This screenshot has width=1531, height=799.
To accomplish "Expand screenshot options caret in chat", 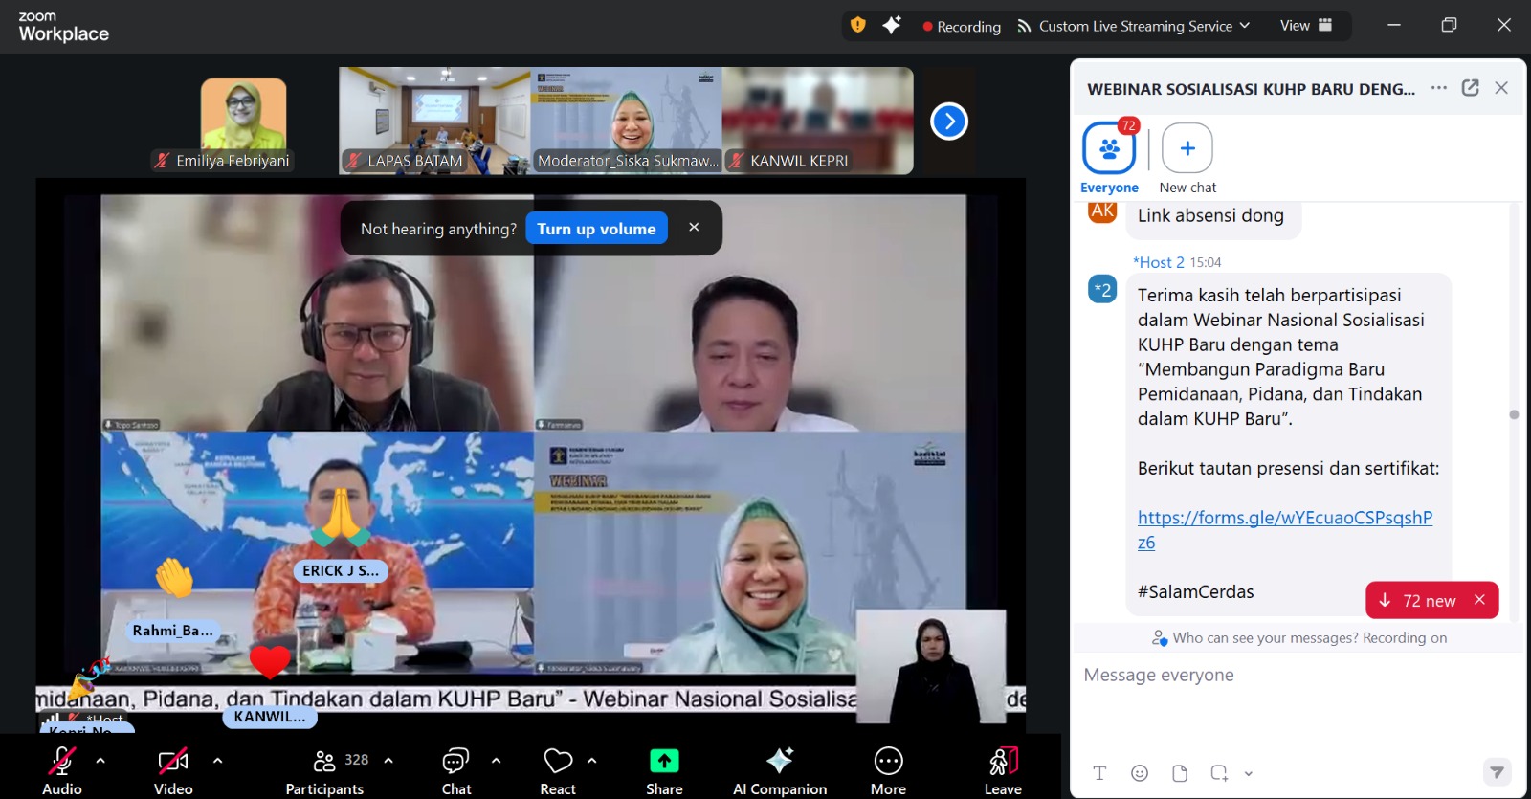I will coord(1248,773).
